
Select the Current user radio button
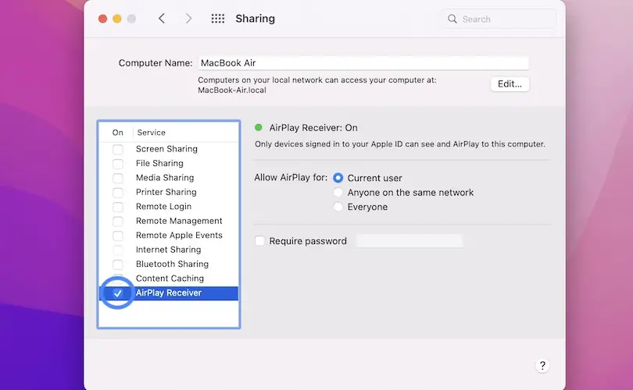[x=338, y=178]
